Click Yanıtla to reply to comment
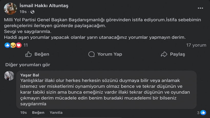210x118 pixels. point(56,113)
